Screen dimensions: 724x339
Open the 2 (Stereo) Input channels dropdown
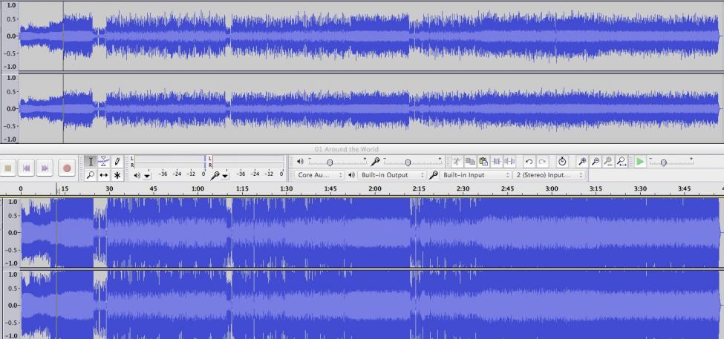tap(549, 175)
